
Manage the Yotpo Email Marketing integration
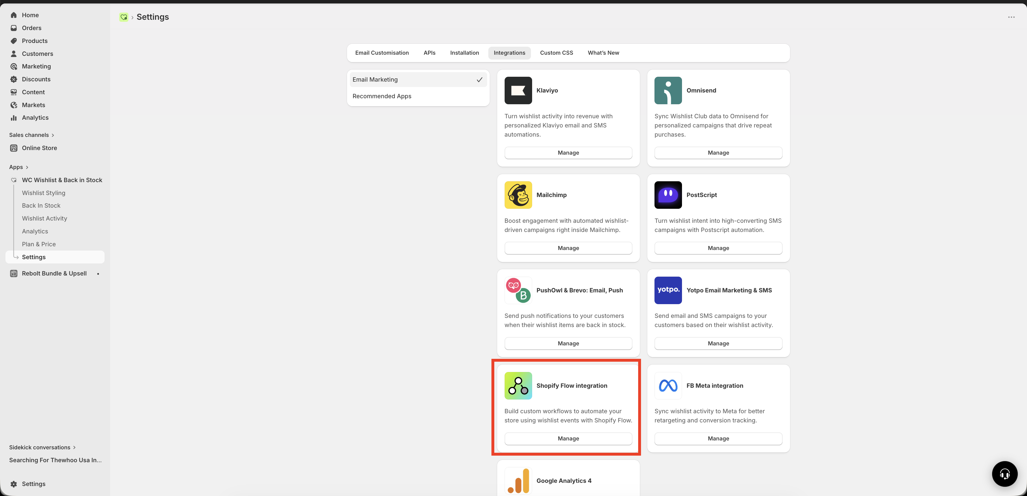[718, 343]
